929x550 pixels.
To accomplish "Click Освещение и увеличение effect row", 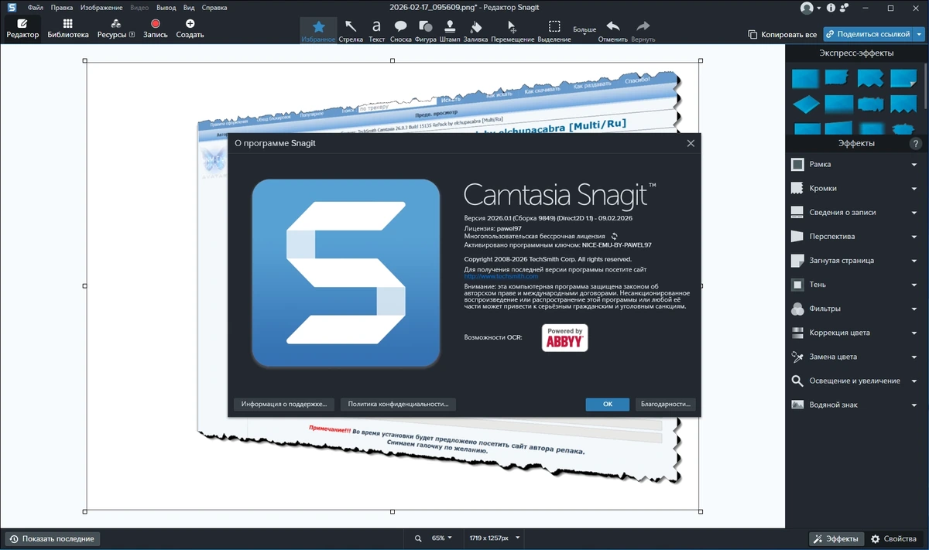I will pyautogui.click(x=855, y=381).
